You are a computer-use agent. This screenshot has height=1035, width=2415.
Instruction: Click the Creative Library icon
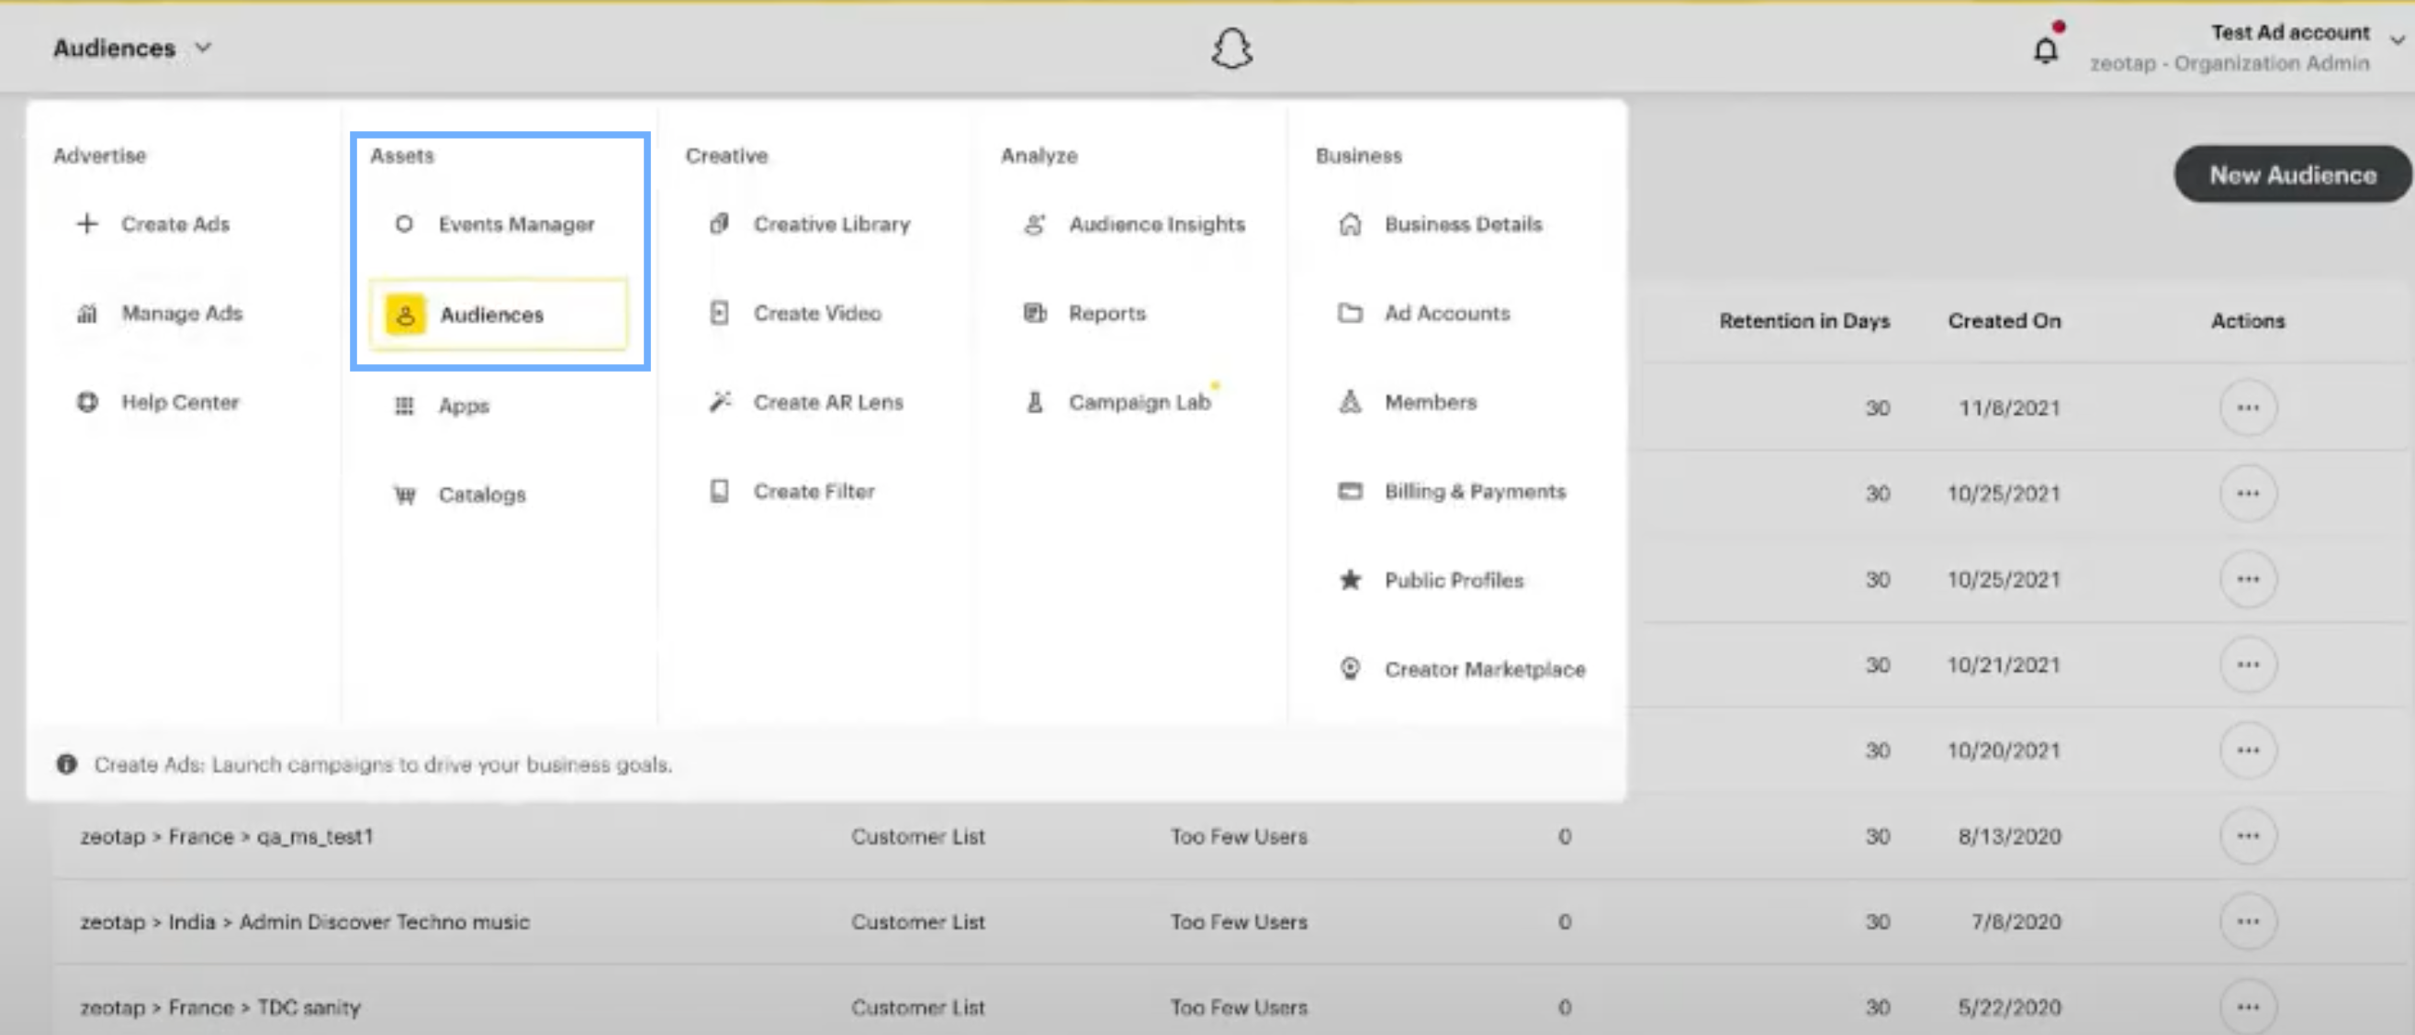(x=719, y=224)
